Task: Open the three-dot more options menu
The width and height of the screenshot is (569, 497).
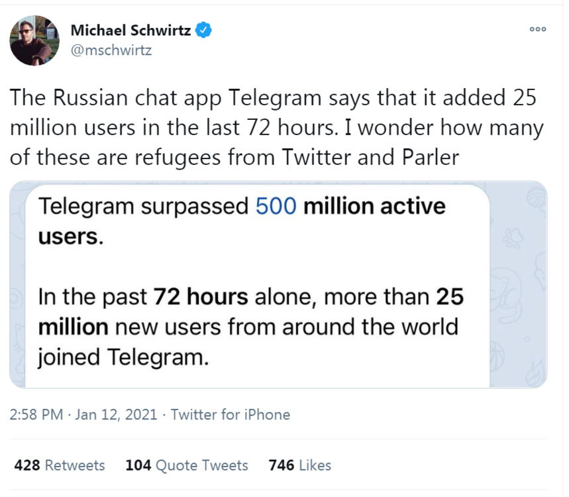Action: [x=537, y=29]
